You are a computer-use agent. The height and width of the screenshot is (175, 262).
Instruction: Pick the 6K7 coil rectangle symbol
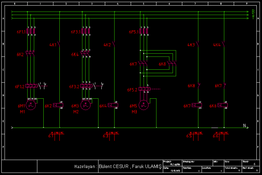click(197, 105)
